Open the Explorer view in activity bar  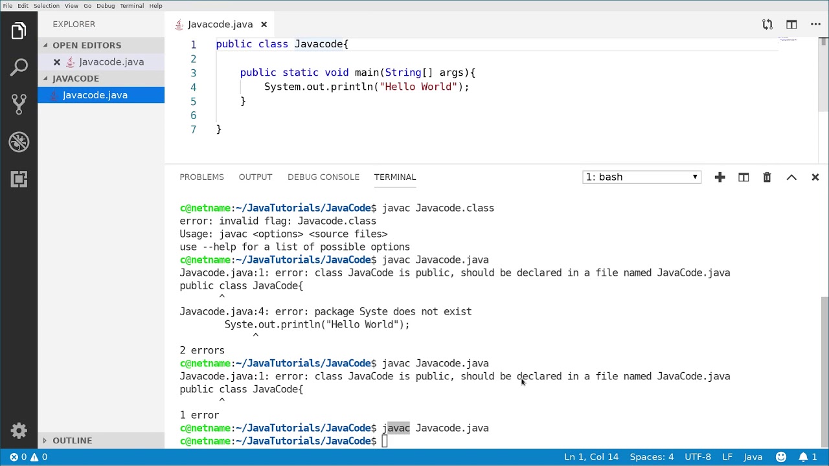coord(19,30)
